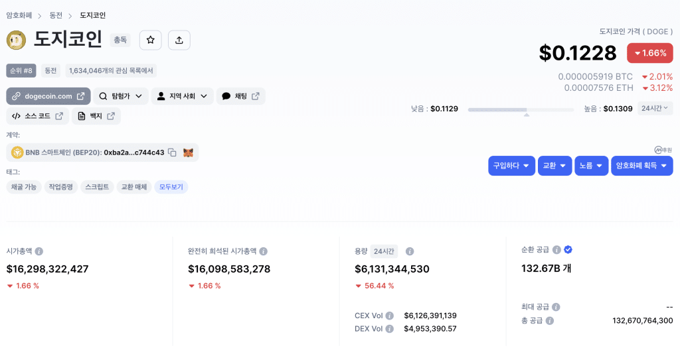Open info icon next to 용량 24시간
This screenshot has width=680, height=354.
pos(409,251)
